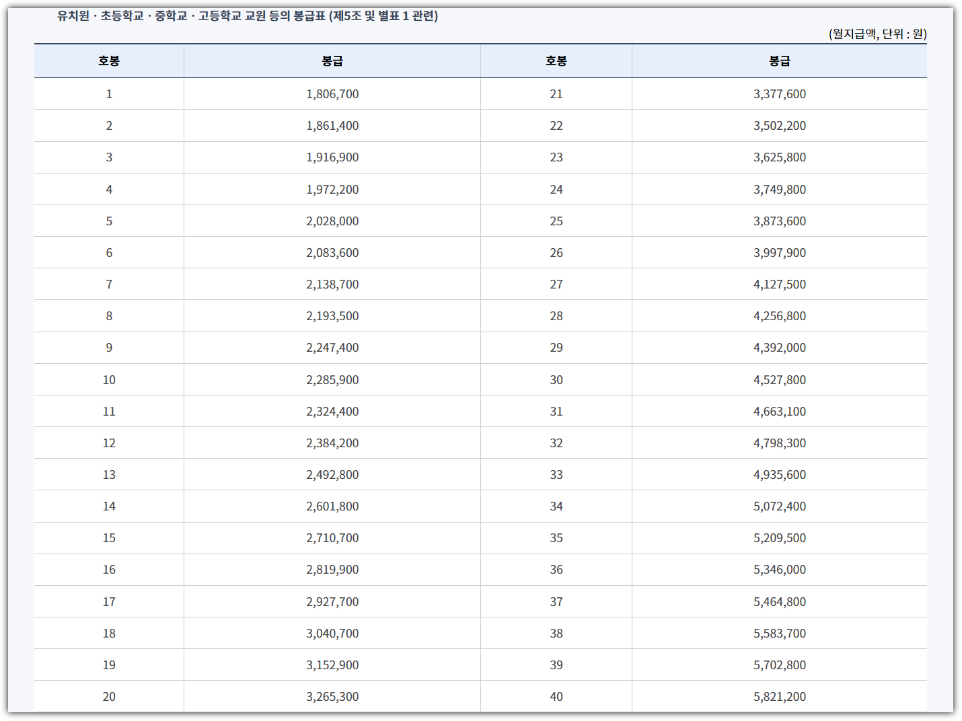Viewport: 962px width, 721px height.
Task: Select salary 3,749,800
Action: tap(780, 190)
